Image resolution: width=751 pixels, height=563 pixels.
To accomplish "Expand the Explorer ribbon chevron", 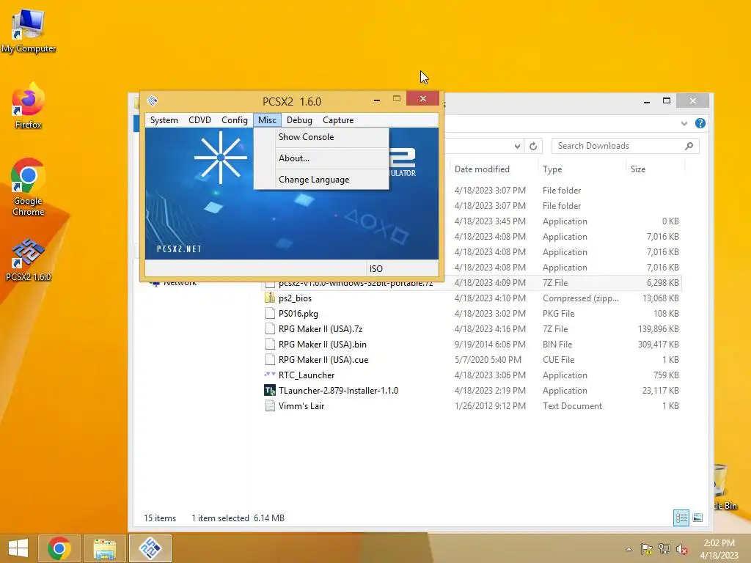I will 684,123.
